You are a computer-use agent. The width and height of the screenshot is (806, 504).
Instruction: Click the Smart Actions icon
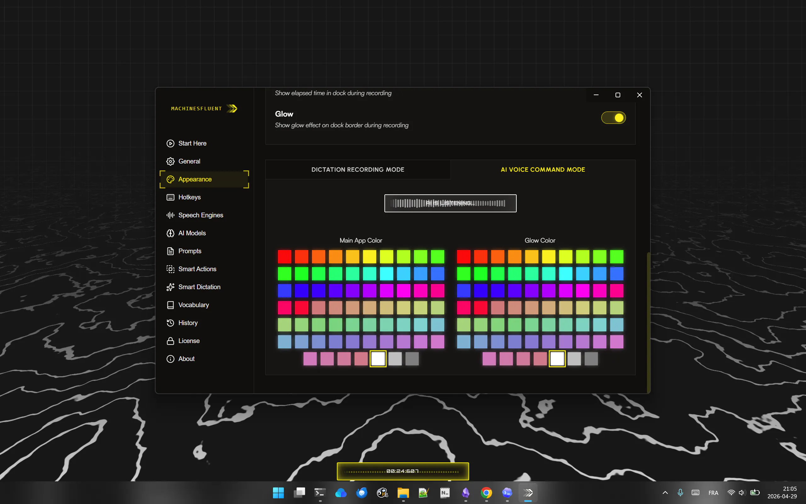point(170,269)
